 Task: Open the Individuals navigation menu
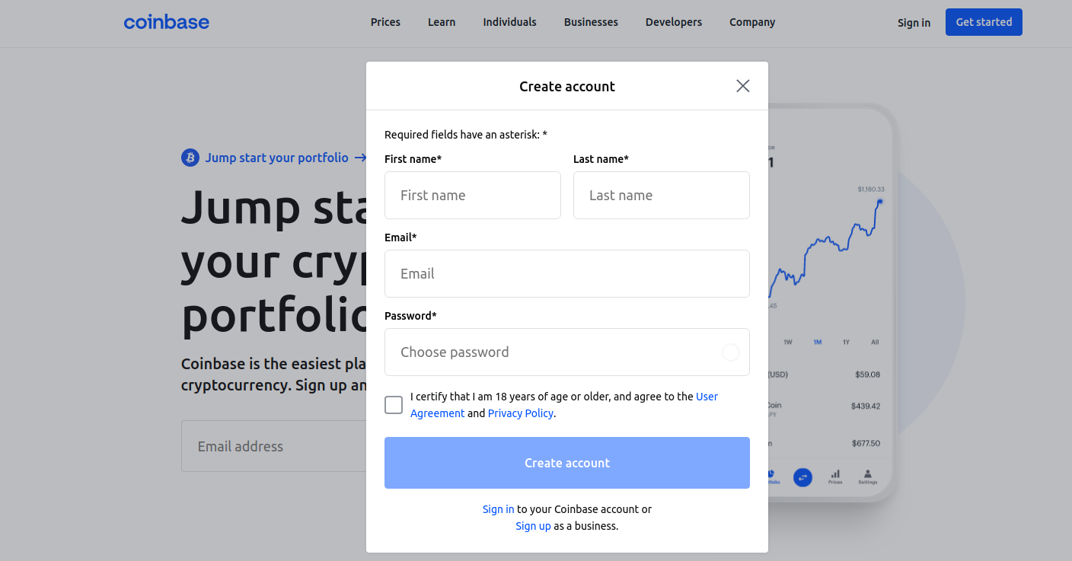(509, 22)
